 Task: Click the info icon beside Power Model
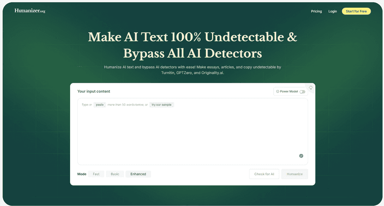277,92
